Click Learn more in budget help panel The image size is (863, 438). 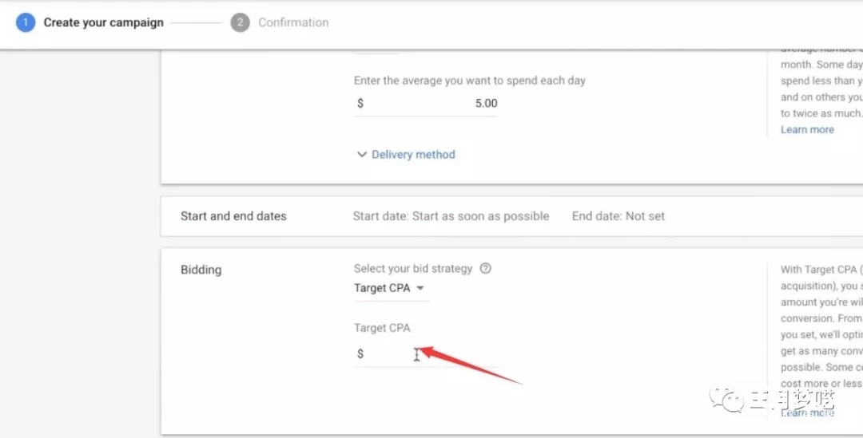pyautogui.click(x=807, y=129)
